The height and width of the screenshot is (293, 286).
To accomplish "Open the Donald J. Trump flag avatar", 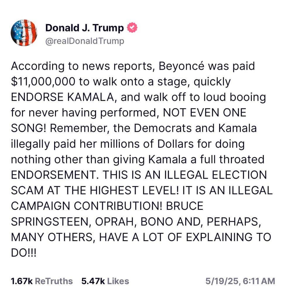I will pyautogui.click(x=24, y=33).
